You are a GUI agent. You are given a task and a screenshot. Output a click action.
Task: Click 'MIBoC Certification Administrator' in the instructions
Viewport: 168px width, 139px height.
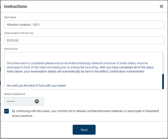coord(122,71)
